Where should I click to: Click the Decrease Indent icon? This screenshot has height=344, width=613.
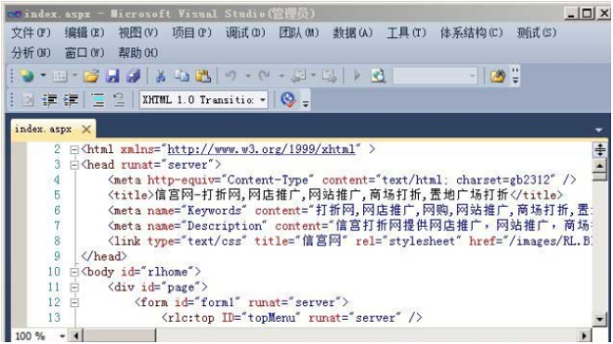click(x=49, y=100)
